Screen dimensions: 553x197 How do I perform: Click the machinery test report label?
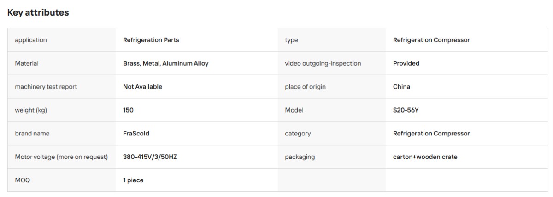(46, 87)
